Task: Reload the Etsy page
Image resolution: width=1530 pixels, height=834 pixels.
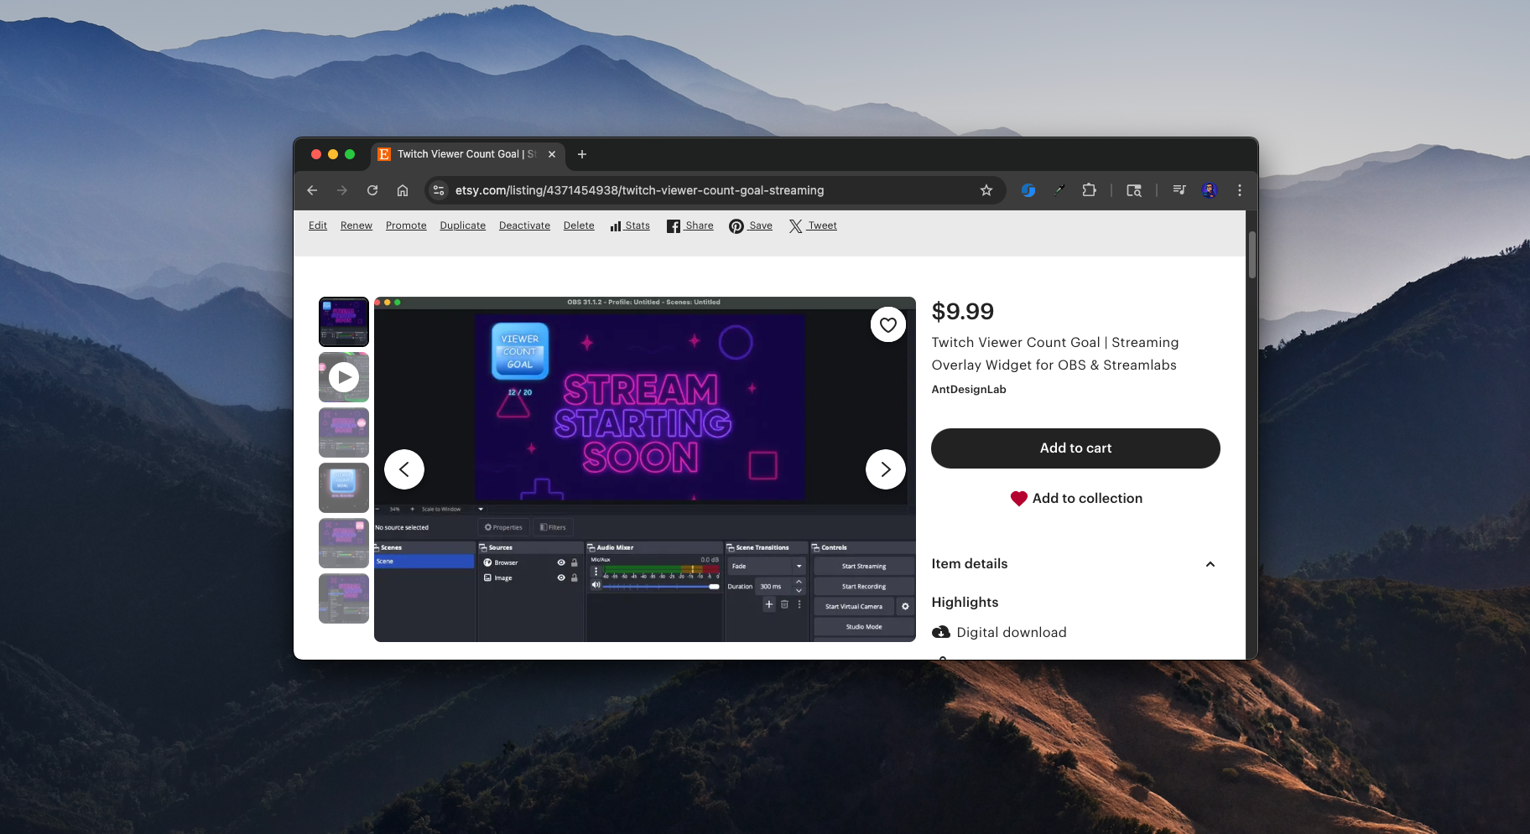Action: [372, 190]
